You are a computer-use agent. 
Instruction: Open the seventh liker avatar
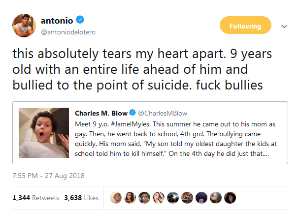(201, 198)
